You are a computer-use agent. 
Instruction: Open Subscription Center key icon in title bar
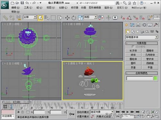click(125, 3)
